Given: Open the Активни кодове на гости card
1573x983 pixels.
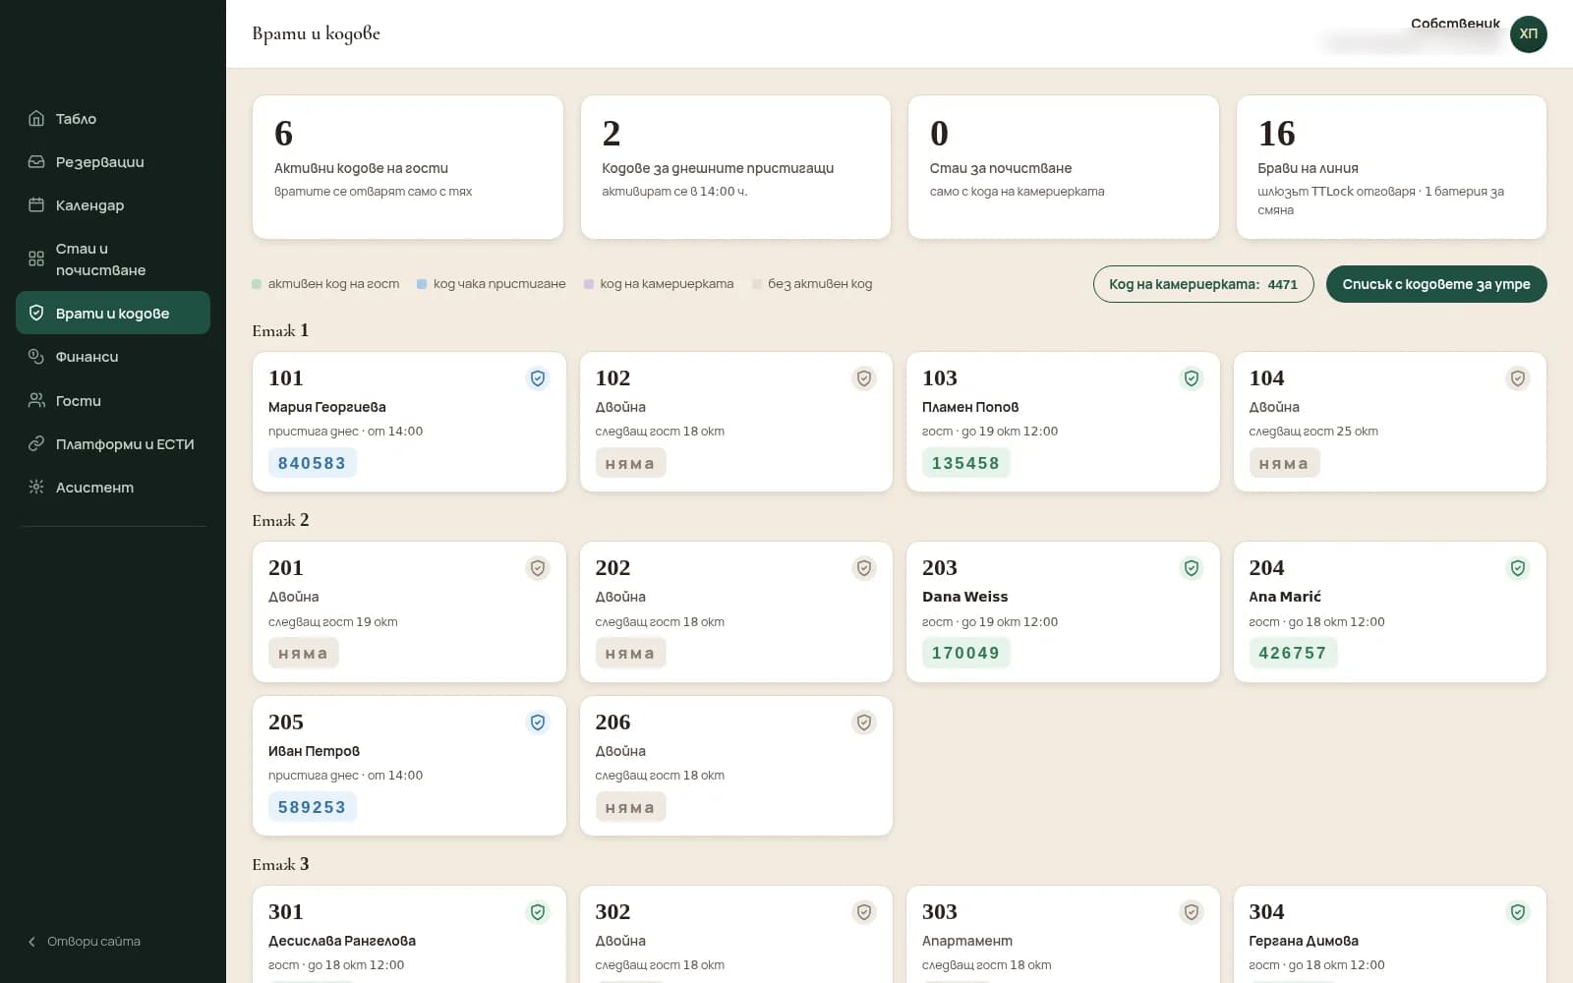Looking at the screenshot, I should click(x=408, y=167).
